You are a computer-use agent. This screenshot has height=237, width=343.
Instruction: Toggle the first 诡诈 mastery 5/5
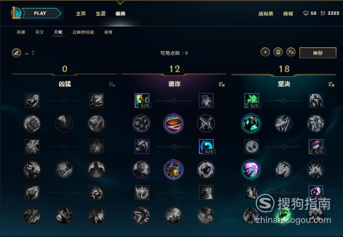click(x=142, y=101)
